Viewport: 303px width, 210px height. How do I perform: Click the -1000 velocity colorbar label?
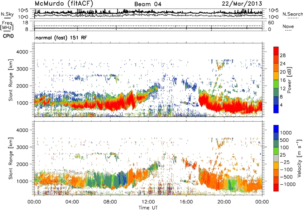288,184
